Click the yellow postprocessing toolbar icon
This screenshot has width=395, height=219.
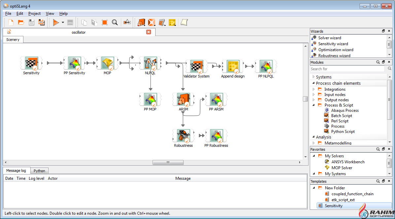coord(172,22)
